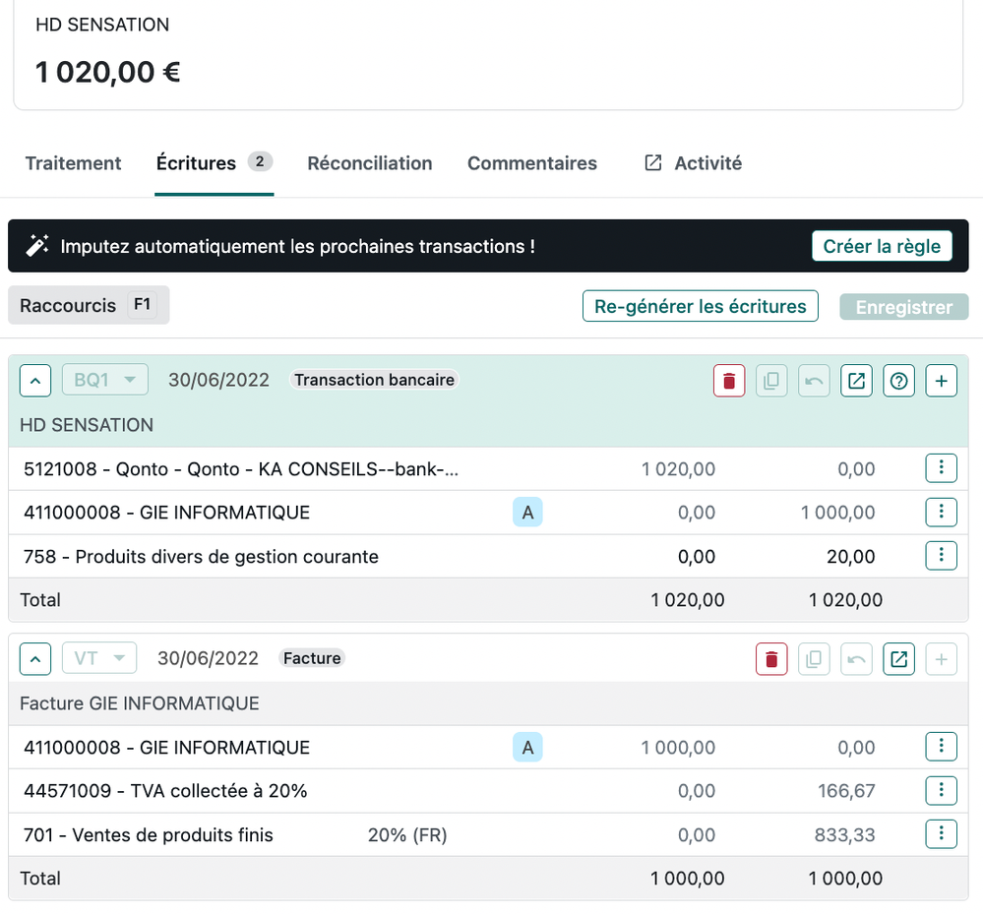Go to the Traitement tab

point(74,163)
